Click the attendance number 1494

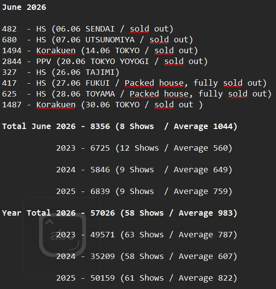click(12, 51)
